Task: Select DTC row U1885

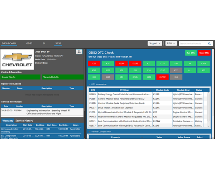Action: (148, 95)
